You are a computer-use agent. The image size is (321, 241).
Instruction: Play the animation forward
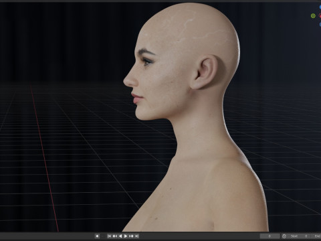click(126, 236)
